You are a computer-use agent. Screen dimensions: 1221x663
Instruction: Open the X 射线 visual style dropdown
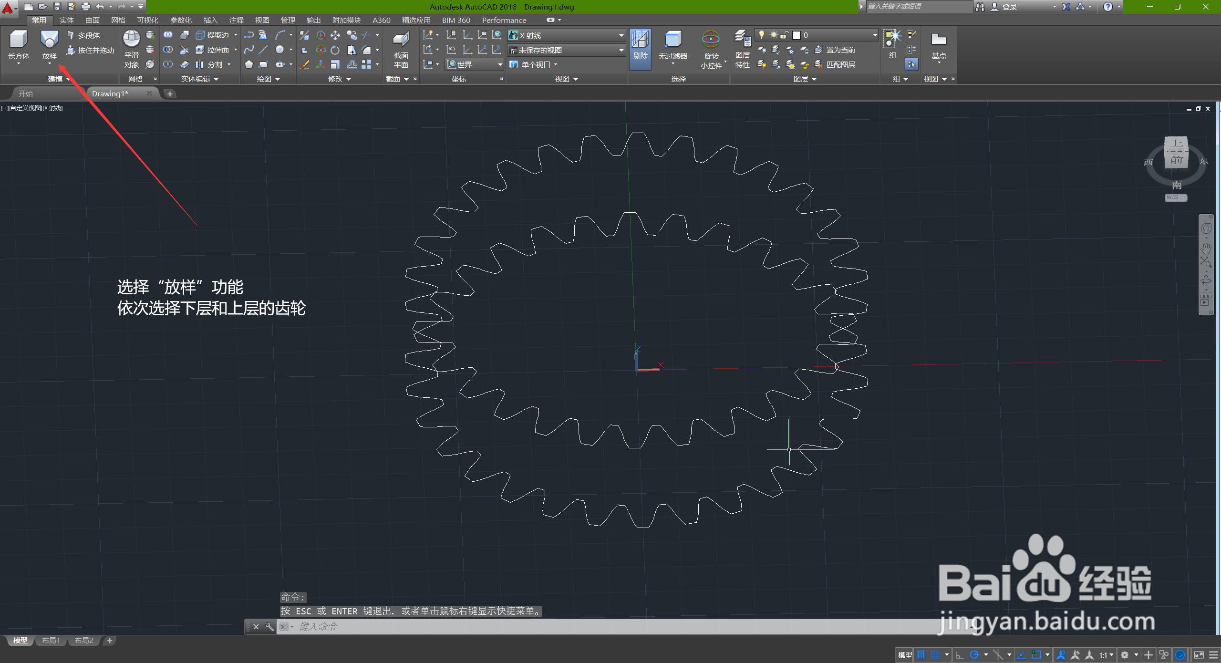tap(621, 35)
